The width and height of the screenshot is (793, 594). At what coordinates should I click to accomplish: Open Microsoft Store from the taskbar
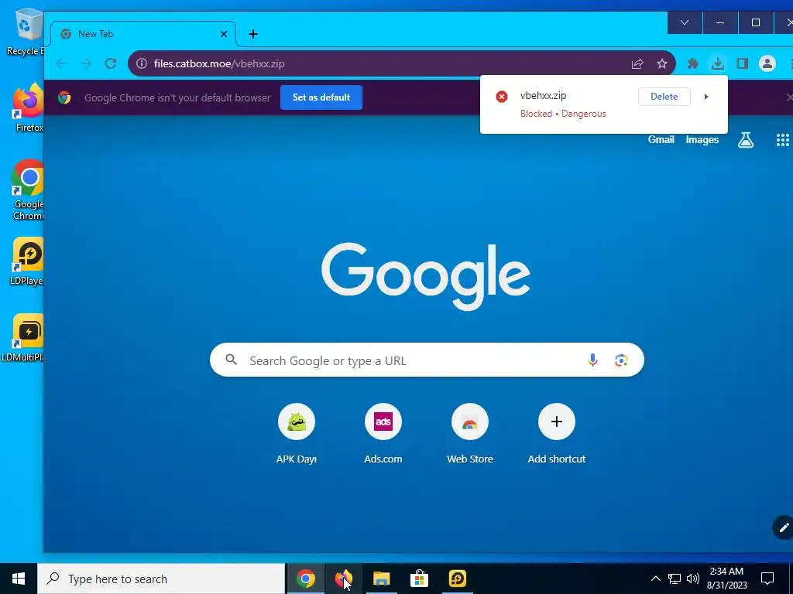pos(419,579)
